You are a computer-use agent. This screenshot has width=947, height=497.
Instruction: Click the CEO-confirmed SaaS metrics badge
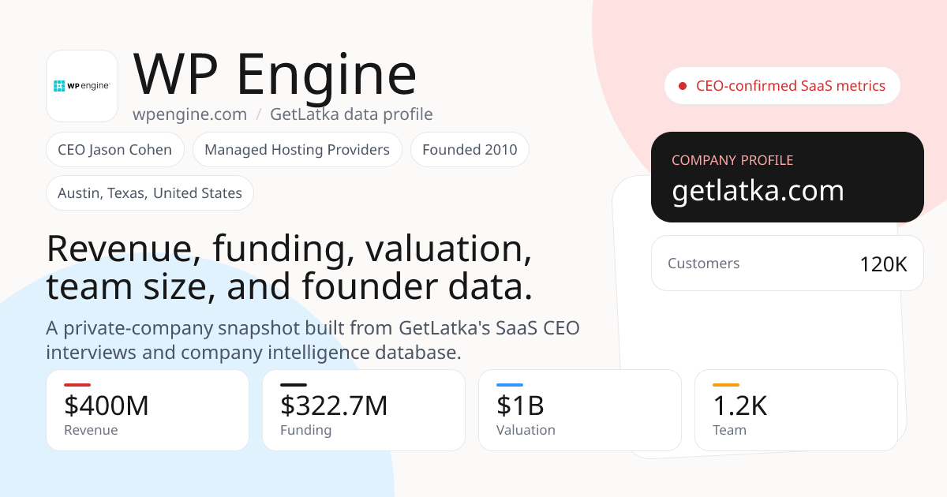tap(783, 86)
